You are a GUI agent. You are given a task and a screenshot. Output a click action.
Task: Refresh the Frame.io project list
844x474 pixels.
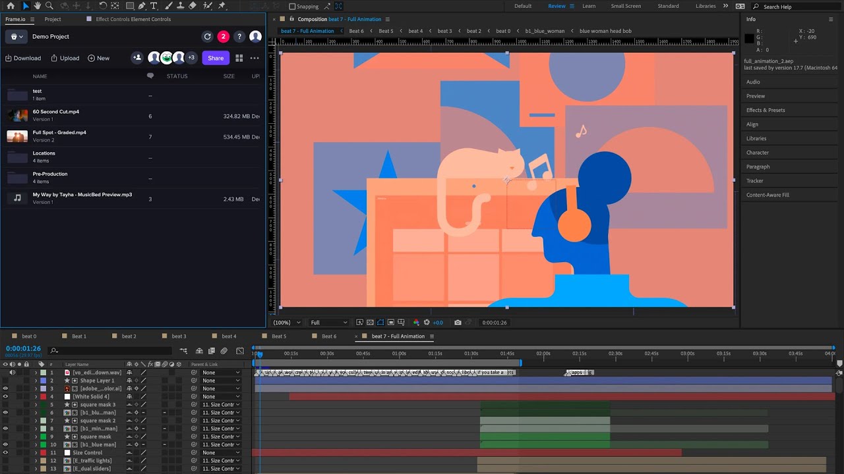coord(208,37)
